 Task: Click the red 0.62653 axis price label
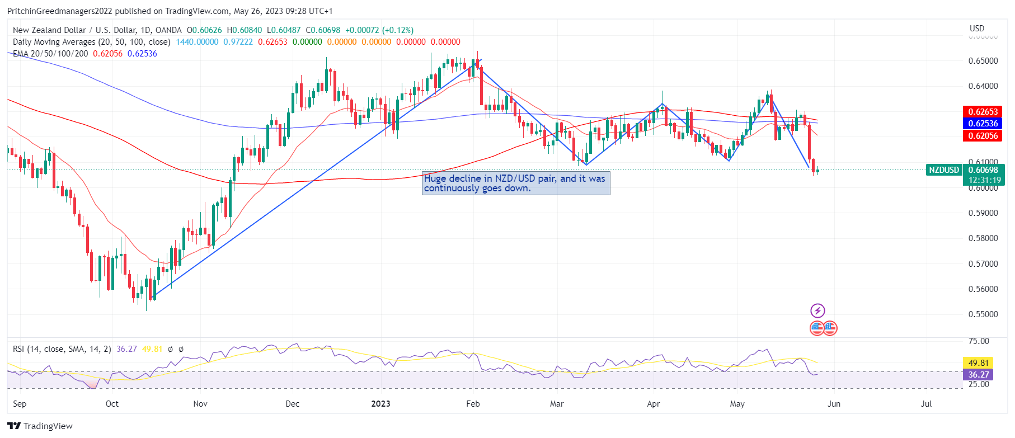(x=983, y=112)
